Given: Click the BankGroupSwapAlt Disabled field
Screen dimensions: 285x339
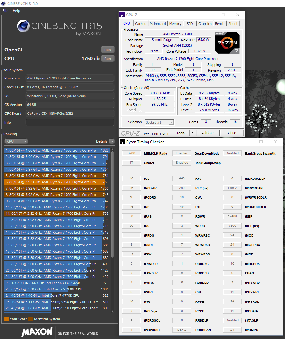Looking at the screenshot, I should pos(232,153).
